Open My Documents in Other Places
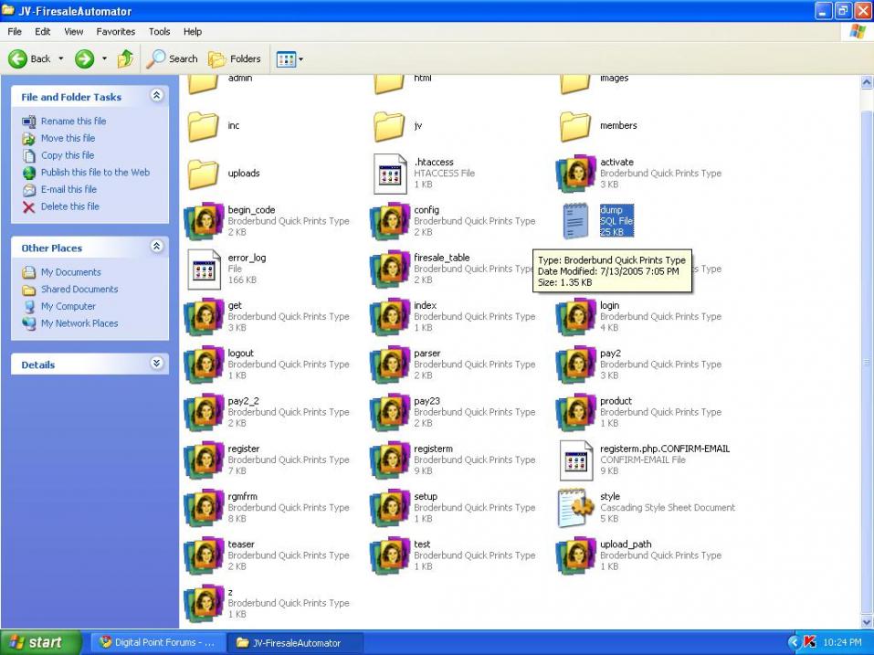 tap(70, 272)
